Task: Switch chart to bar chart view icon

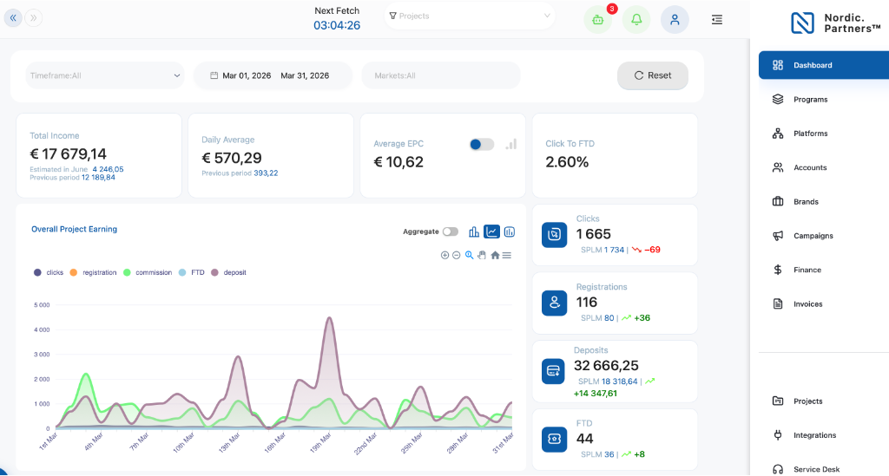Action: tap(474, 231)
